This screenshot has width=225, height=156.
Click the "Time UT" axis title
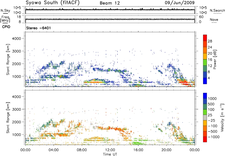(x=110, y=154)
